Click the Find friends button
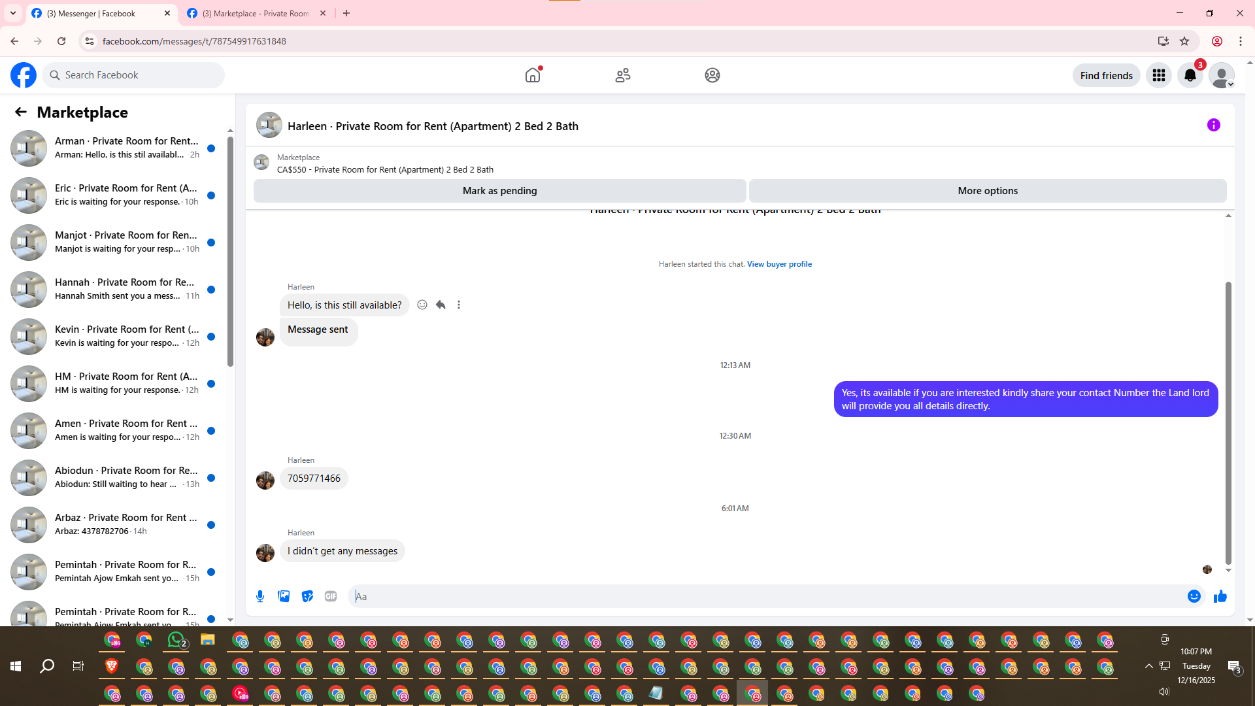This screenshot has height=706, width=1255. (1107, 75)
